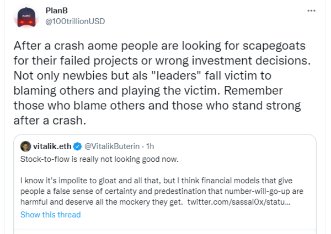Click the three-dot more options icon
This screenshot has height=234, width=331.
312,10
